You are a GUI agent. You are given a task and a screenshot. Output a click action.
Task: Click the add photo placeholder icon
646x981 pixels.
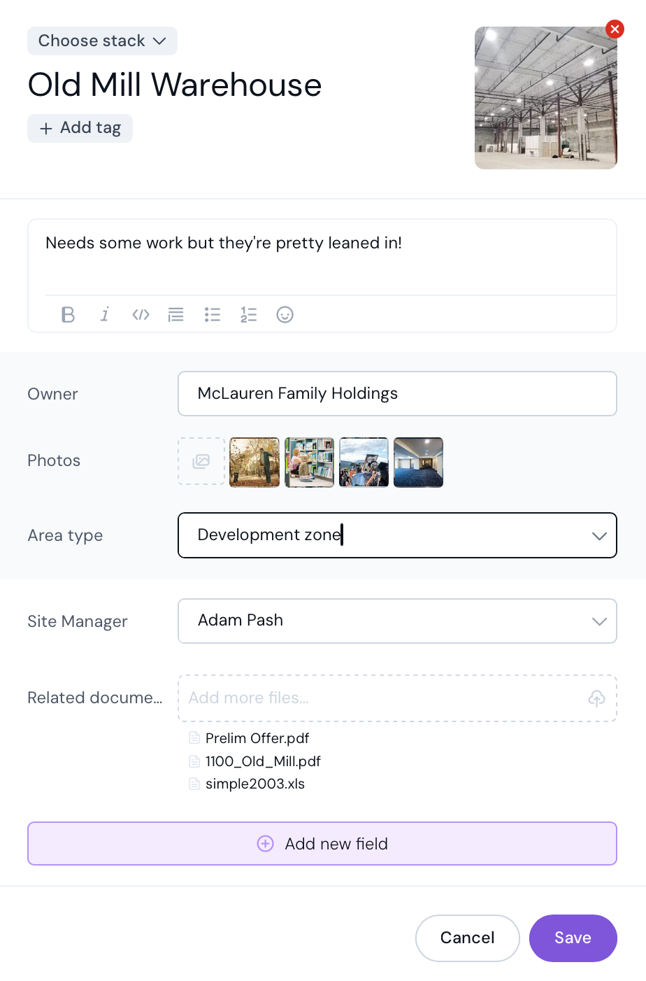click(x=201, y=461)
